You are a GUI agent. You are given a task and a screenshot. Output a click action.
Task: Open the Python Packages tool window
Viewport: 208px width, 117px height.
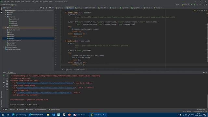[x=41, y=110]
